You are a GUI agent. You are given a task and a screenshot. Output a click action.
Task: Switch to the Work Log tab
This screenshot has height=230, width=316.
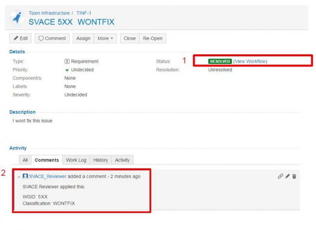coord(76,160)
